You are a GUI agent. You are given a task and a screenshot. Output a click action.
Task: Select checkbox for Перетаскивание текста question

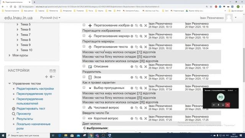pos(84,46)
